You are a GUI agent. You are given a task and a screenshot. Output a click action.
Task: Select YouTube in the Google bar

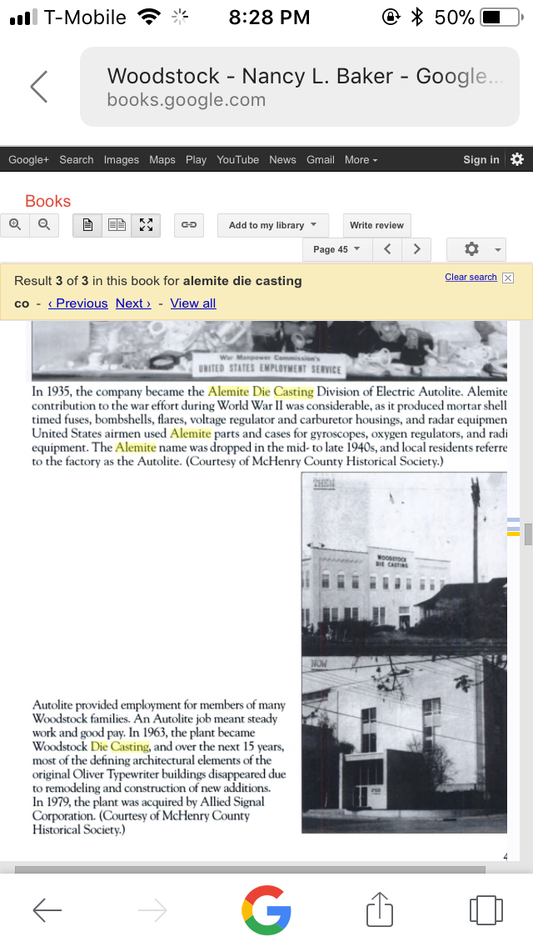pyautogui.click(x=237, y=160)
